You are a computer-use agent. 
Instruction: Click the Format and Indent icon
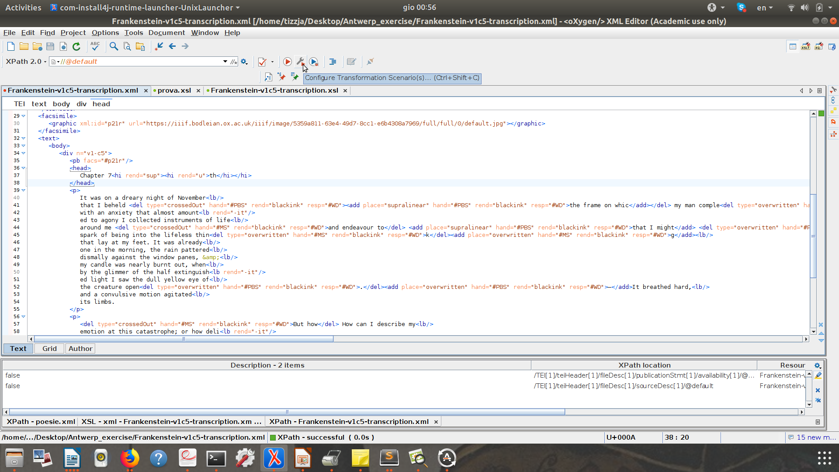pyautogui.click(x=333, y=62)
